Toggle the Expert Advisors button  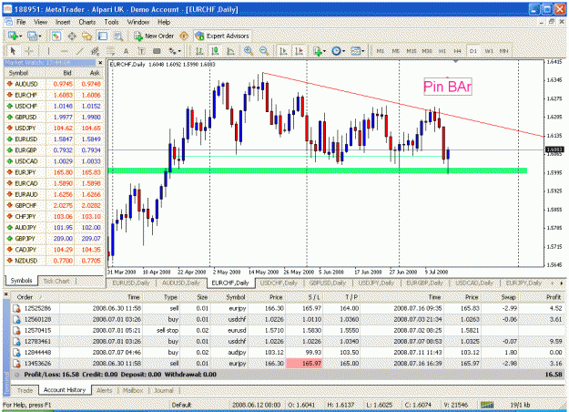(x=222, y=36)
